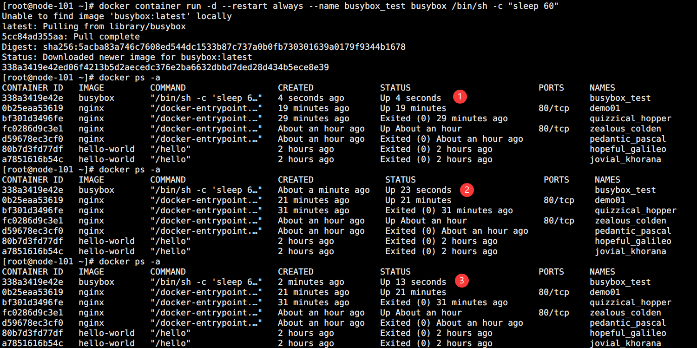The height and width of the screenshot is (348, 697).
Task: Click "Status: Downloaded newer image" line
Action: [126, 57]
